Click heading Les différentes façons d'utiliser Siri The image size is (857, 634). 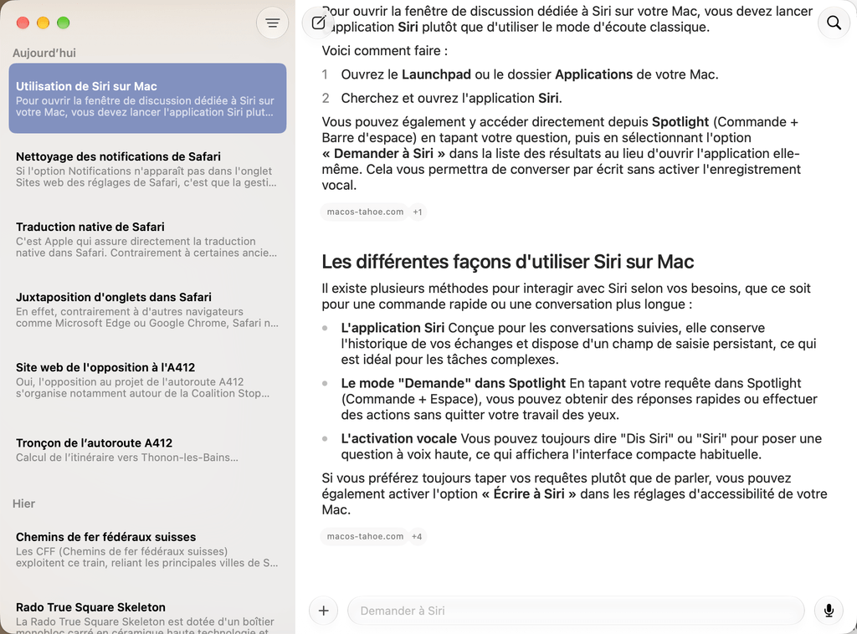(508, 262)
